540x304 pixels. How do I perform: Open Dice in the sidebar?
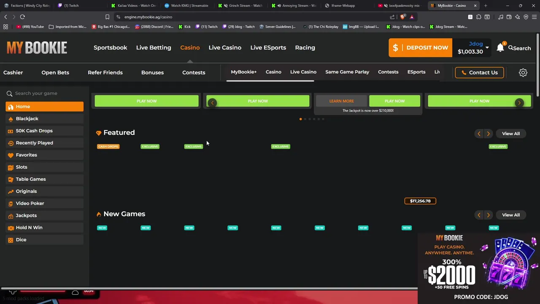point(44,240)
